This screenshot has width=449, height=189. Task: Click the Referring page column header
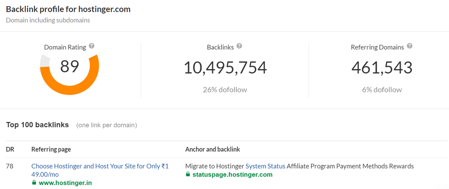[x=51, y=150]
